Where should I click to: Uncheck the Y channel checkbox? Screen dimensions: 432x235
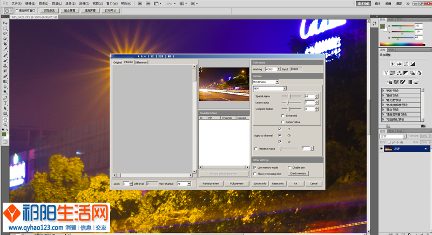tap(280, 129)
